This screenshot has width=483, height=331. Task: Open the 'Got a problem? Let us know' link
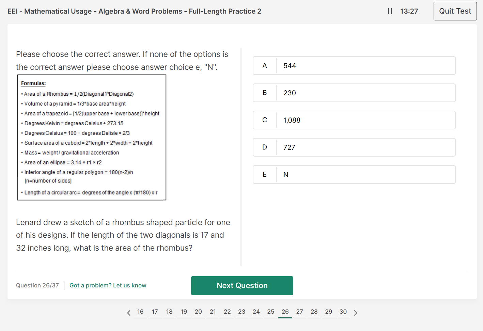108,285
